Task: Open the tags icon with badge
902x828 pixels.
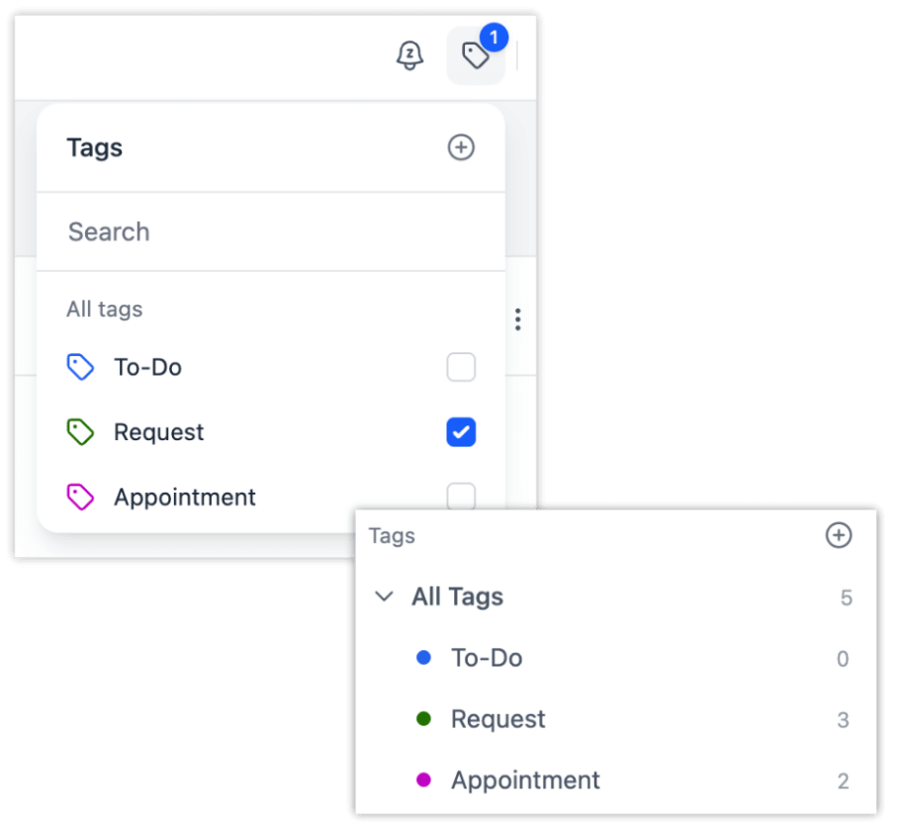Action: [476, 56]
